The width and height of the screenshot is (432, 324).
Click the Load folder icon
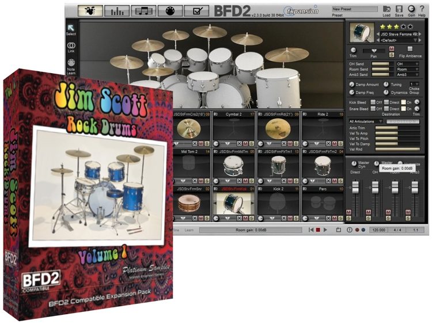coord(386,9)
